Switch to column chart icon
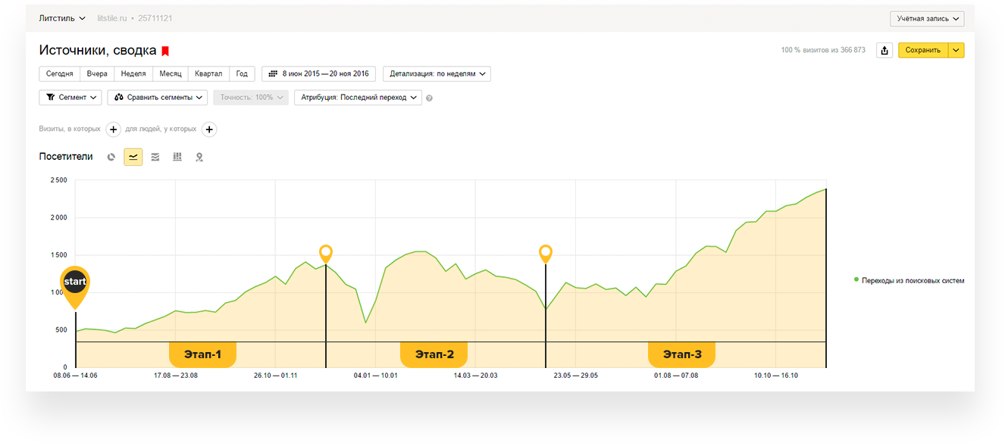This screenshot has height=443, width=1005. coord(177,157)
